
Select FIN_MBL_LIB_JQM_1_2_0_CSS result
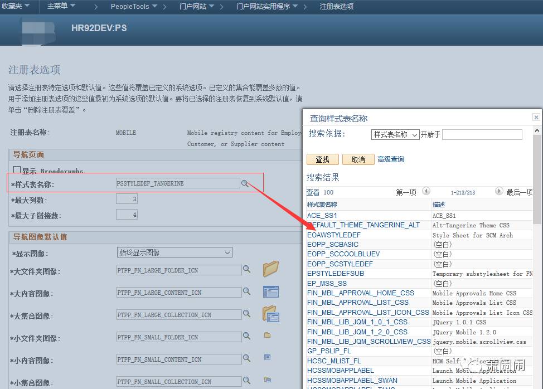(x=357, y=332)
